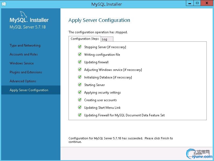Click the check icon for Creating user accounts

[80, 100]
